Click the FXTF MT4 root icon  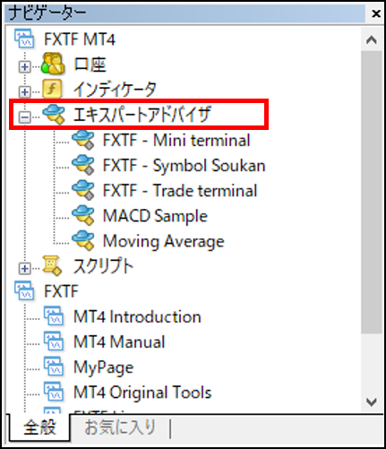point(25,39)
